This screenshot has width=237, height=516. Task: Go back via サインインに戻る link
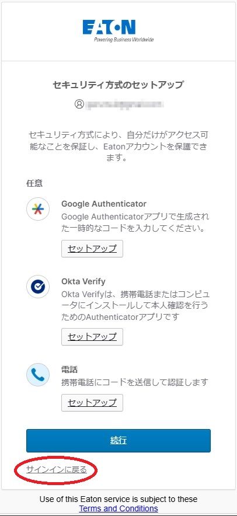pyautogui.click(x=57, y=470)
